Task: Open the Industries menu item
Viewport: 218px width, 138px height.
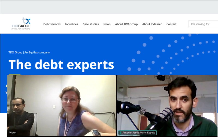Action: (72, 24)
